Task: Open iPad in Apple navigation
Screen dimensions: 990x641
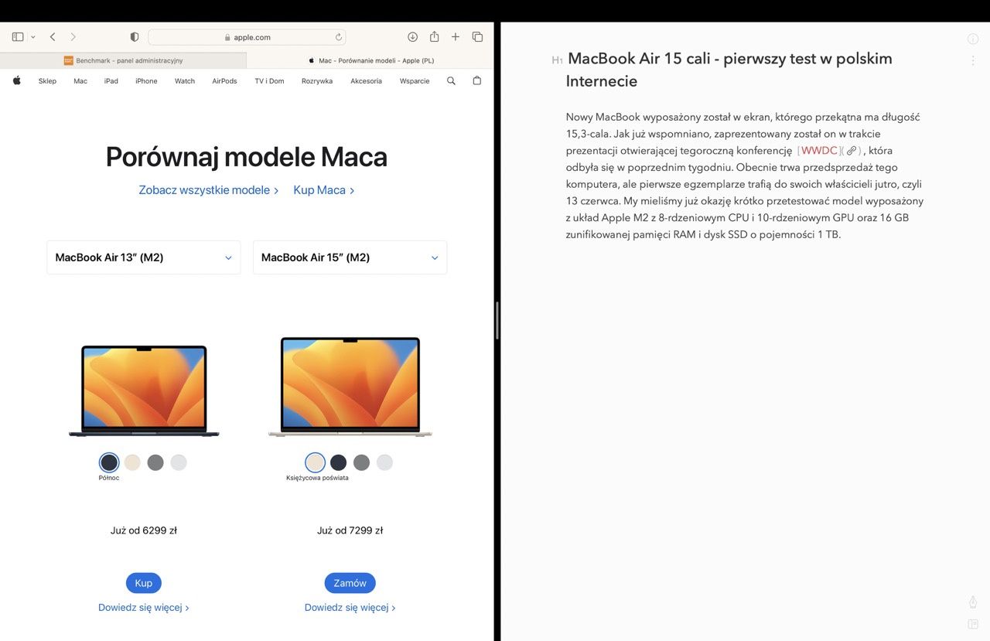Action: (x=111, y=81)
